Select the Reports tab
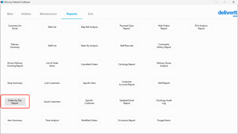Screen dimensions: 238x134 pos(72,14)
